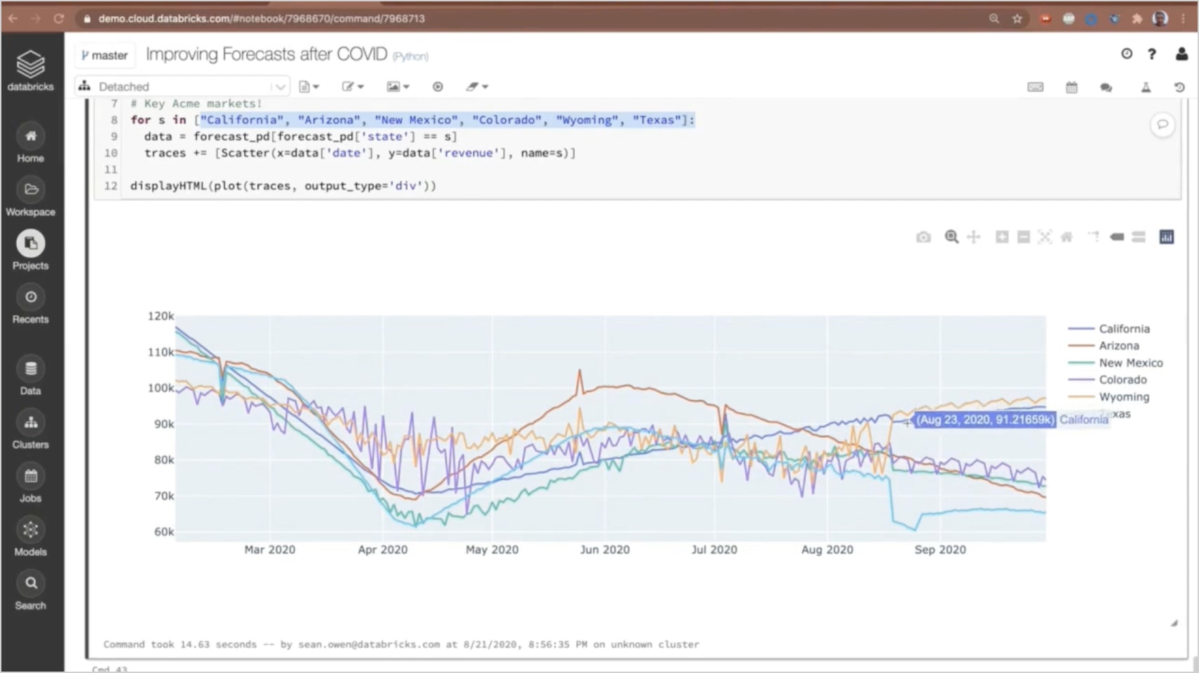Viewport: 1199px width, 673px height.
Task: Select the plot zoom magnifier tool
Action: [951, 237]
